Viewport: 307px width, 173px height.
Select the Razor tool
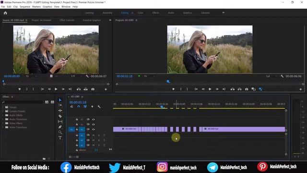point(60,116)
